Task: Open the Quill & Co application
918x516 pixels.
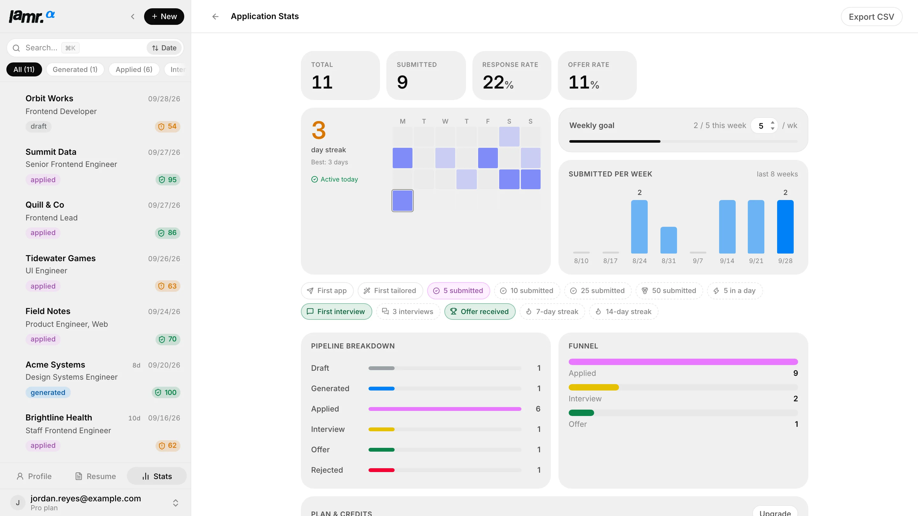Action: click(96, 219)
